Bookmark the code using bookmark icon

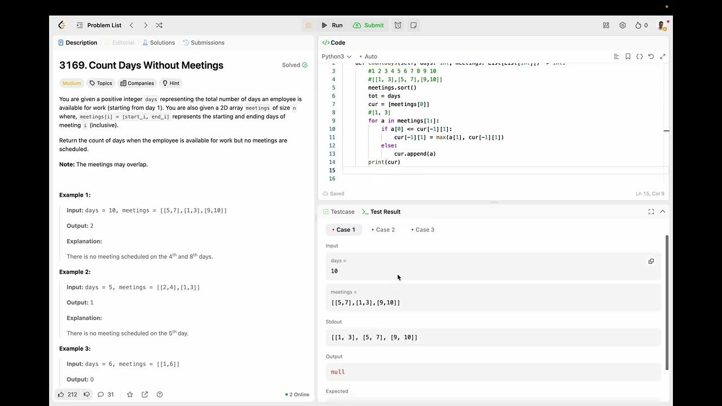pos(628,56)
